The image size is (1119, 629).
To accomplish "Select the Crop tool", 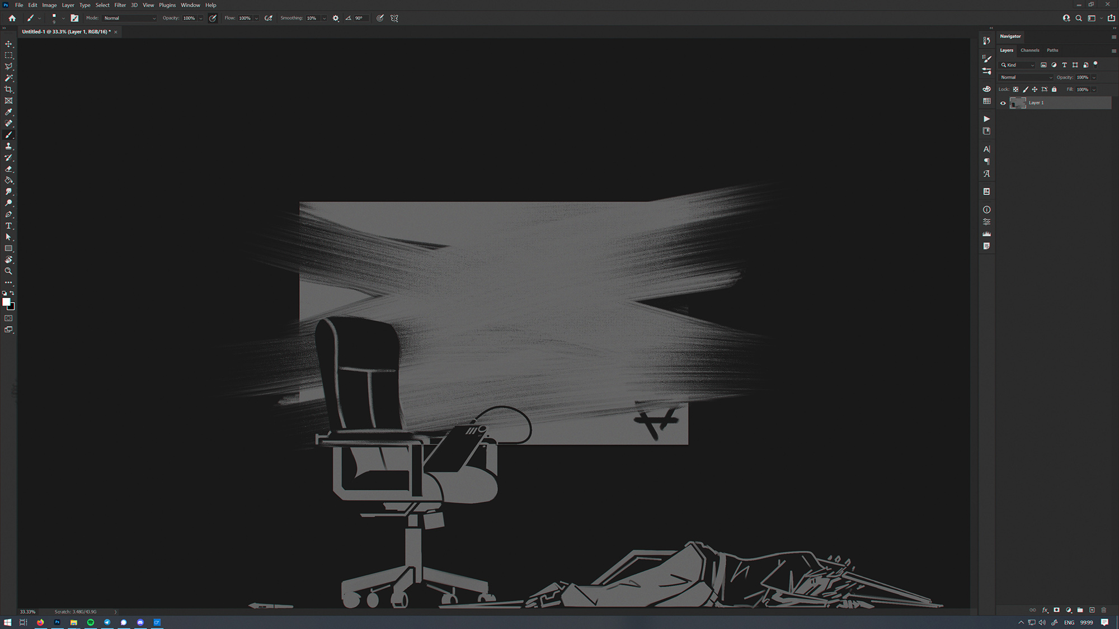I will tap(8, 89).
